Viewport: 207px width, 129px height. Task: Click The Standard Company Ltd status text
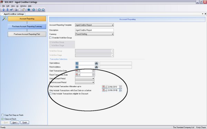[x=184, y=127]
